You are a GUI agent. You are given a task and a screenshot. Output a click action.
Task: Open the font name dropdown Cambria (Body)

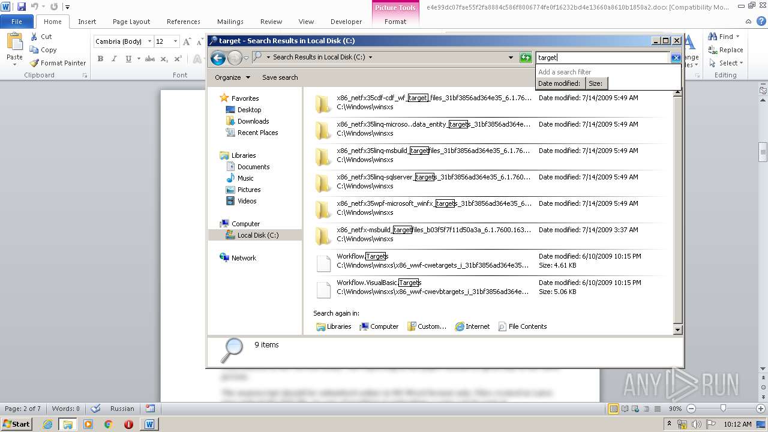[149, 41]
